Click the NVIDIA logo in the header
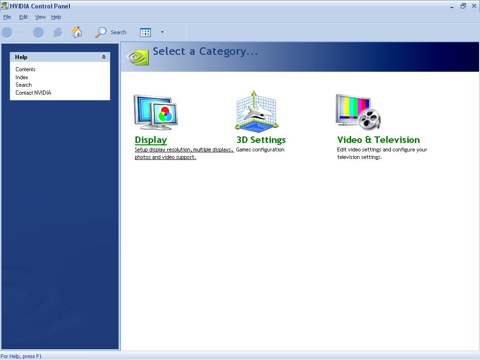This screenshot has height=360, width=480. click(138, 57)
